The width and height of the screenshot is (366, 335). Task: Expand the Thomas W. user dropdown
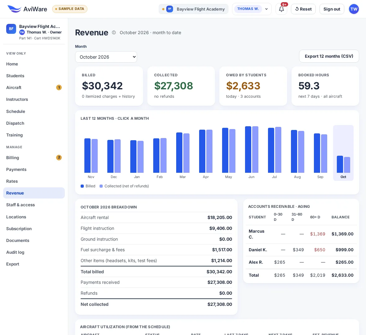[x=252, y=9]
